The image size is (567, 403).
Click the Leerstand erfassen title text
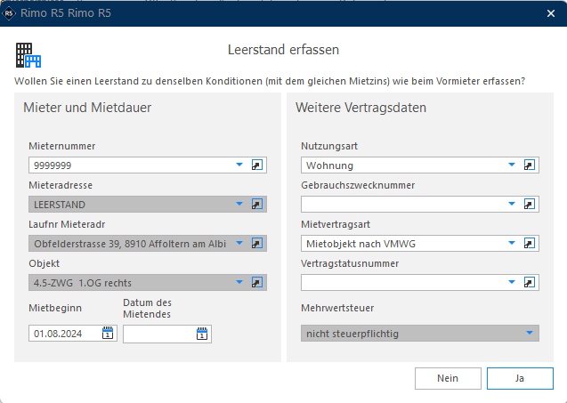pyautogui.click(x=283, y=50)
